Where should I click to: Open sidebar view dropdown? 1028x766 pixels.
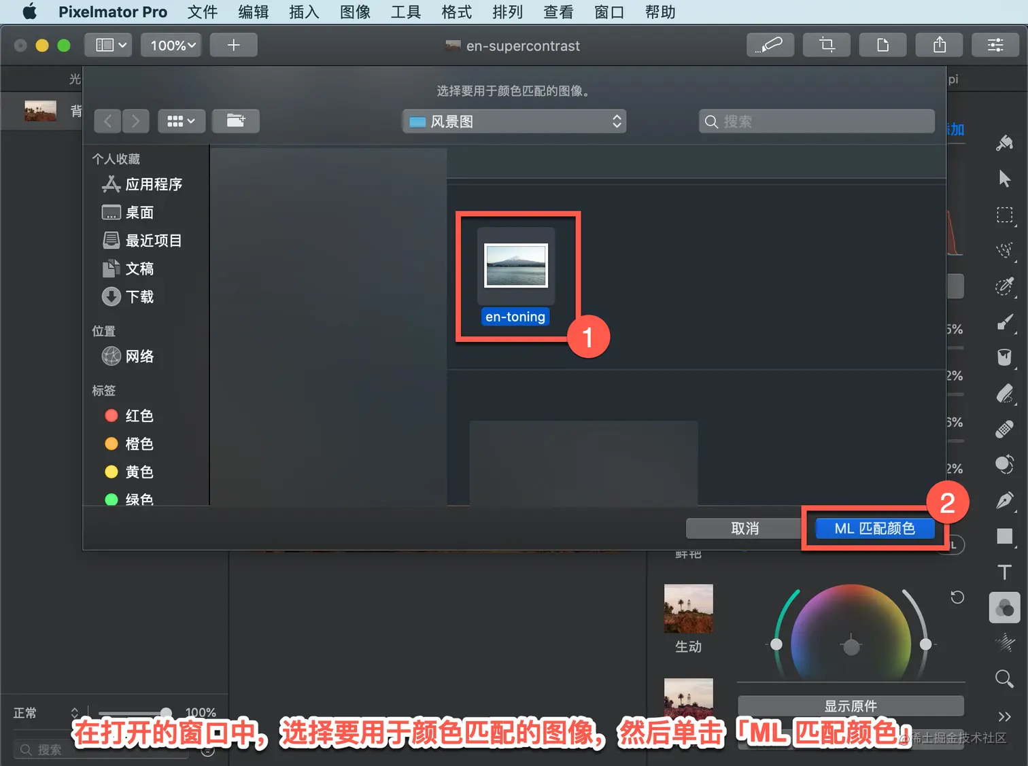click(108, 45)
